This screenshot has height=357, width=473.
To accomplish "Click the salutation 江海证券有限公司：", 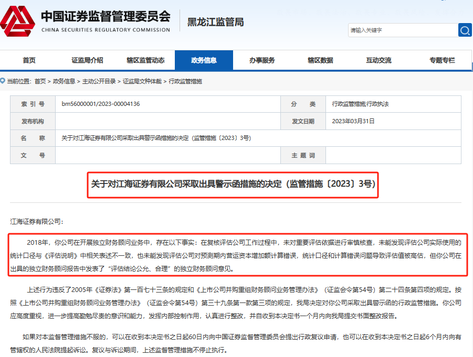I will pos(37,222).
